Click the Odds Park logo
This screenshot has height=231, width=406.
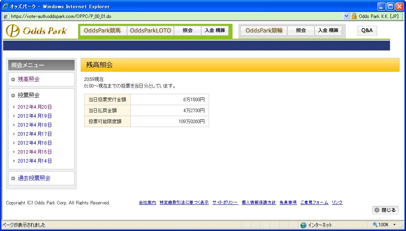pos(36,31)
